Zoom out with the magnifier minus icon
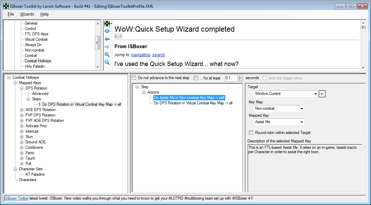This screenshot has width=371, height=205. coord(107,62)
